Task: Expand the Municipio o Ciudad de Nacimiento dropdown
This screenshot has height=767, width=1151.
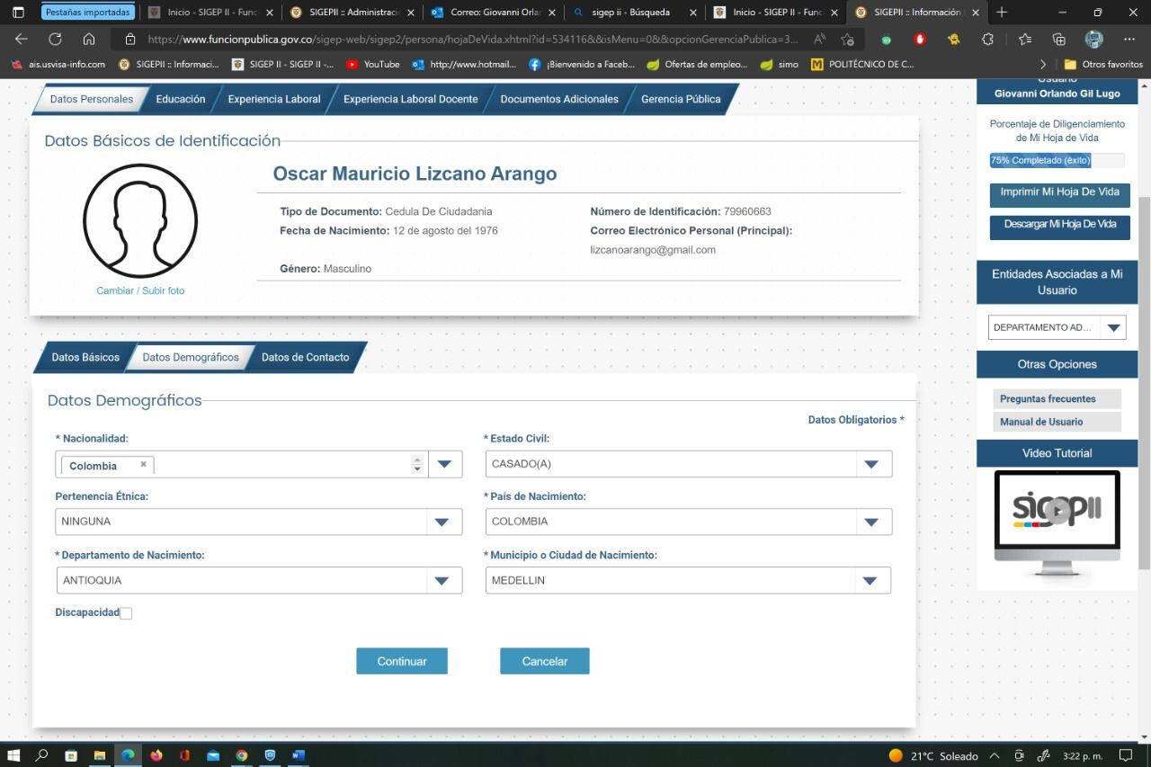Action: (x=870, y=581)
